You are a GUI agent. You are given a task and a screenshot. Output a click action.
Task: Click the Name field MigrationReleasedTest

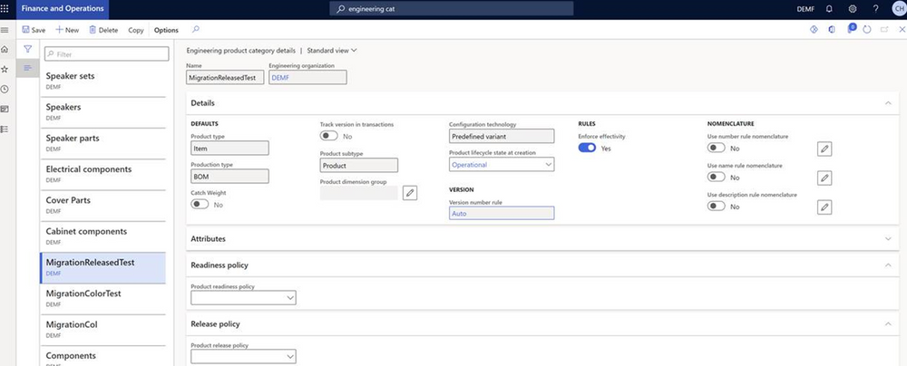point(225,78)
